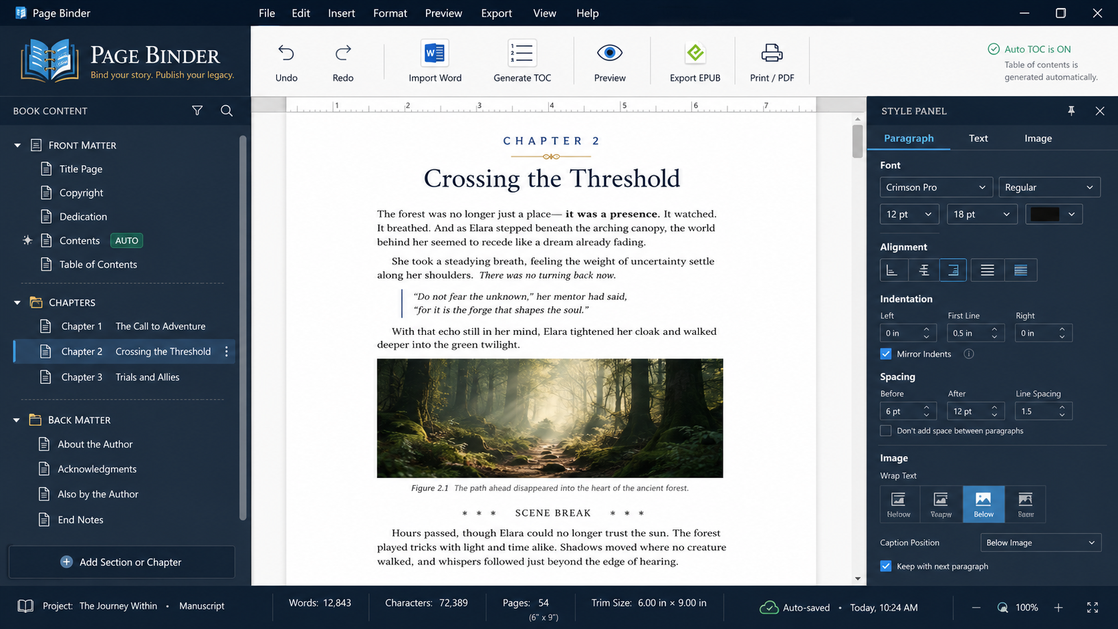
Task: Click the Redo arrow icon
Action: pos(343,53)
